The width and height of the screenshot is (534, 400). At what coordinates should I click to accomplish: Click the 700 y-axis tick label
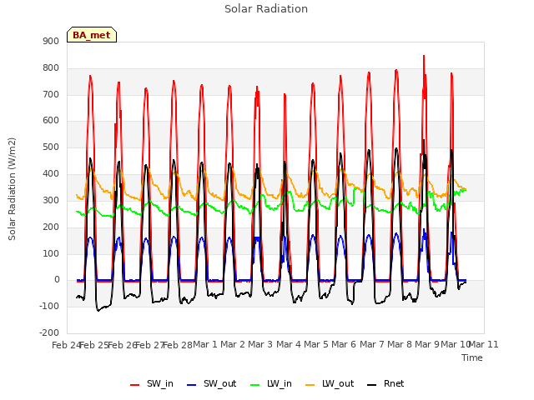click(x=51, y=94)
